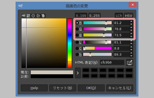Select first color history swatch, bottom row
This screenshot has height=98, width=154.
click(x=86, y=76)
